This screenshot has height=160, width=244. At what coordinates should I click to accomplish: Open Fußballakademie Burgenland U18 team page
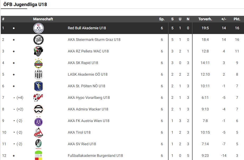coord(95,156)
